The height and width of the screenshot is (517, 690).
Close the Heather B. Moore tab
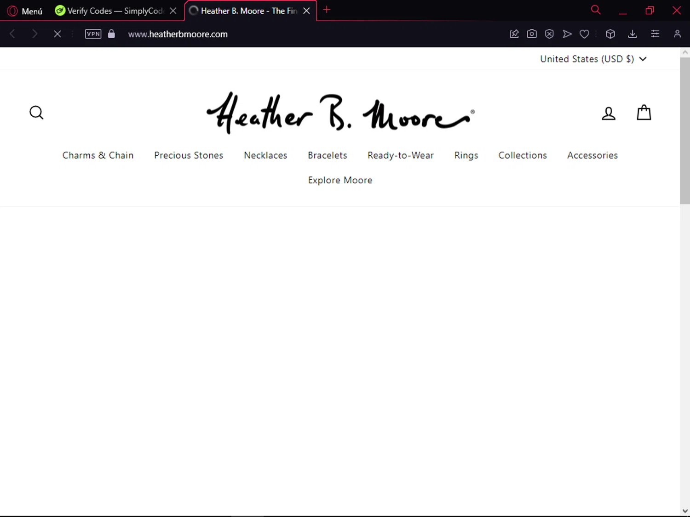pos(306,11)
